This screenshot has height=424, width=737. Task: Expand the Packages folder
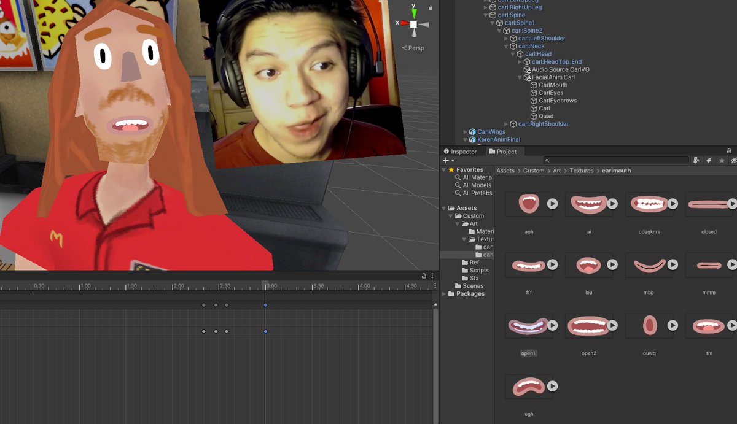coord(443,294)
